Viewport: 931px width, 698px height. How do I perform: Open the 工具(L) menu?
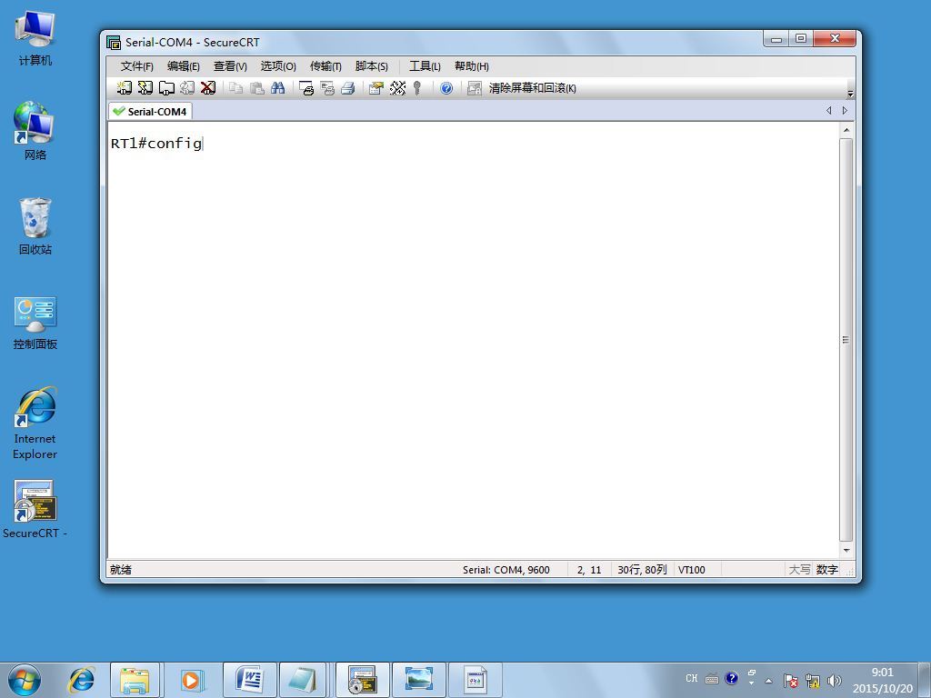point(425,65)
